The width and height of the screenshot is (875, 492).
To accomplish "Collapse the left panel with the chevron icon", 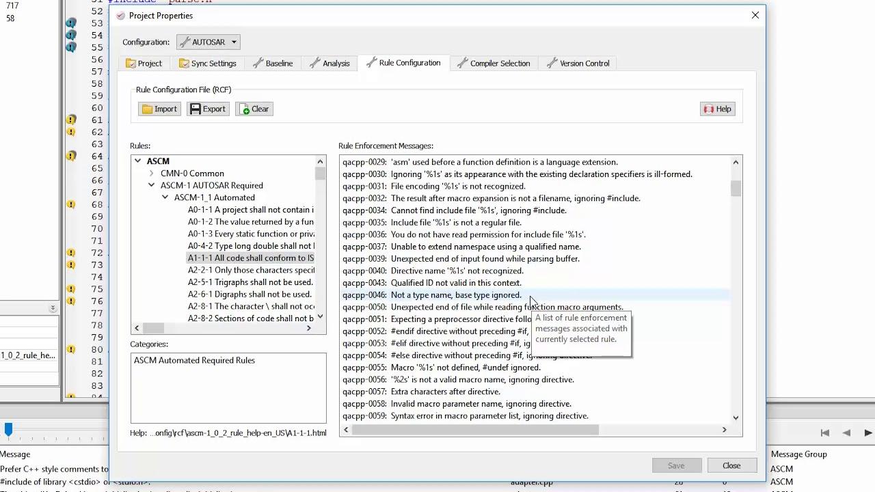I will (53, 309).
